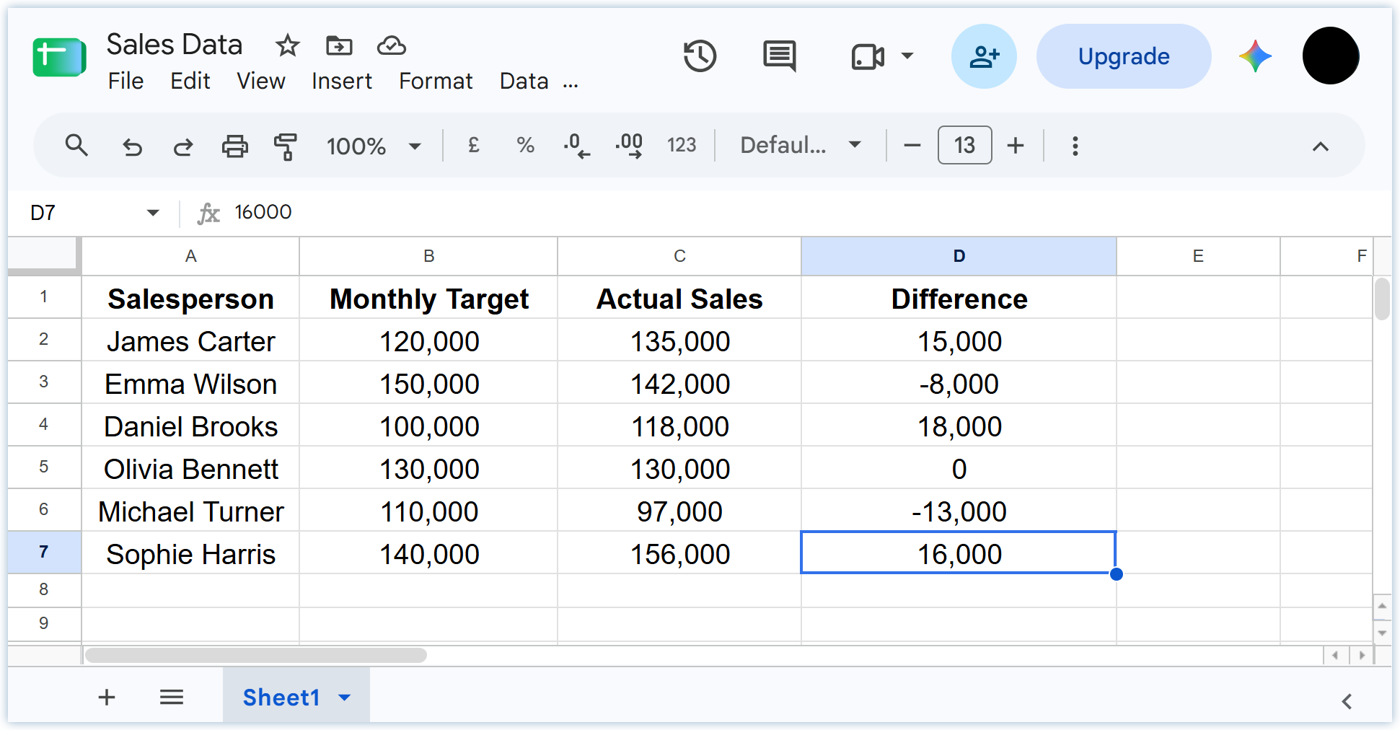Collapse the menus with up chevron

tap(1320, 146)
